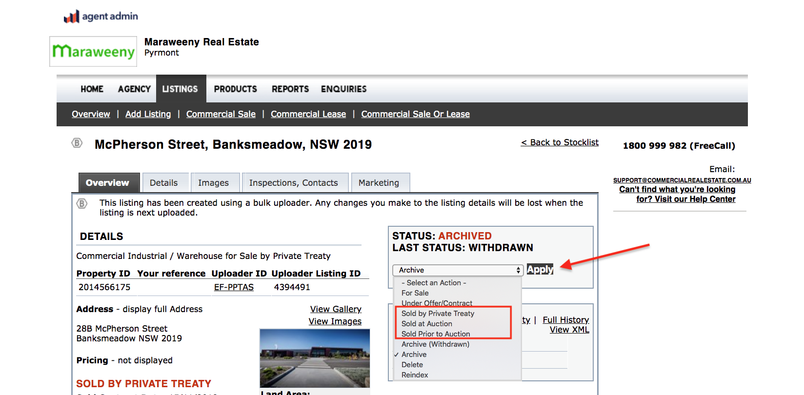This screenshot has width=804, height=395.
Task: Click the bulk uploader icon beside the address heading
Action: pos(77,143)
